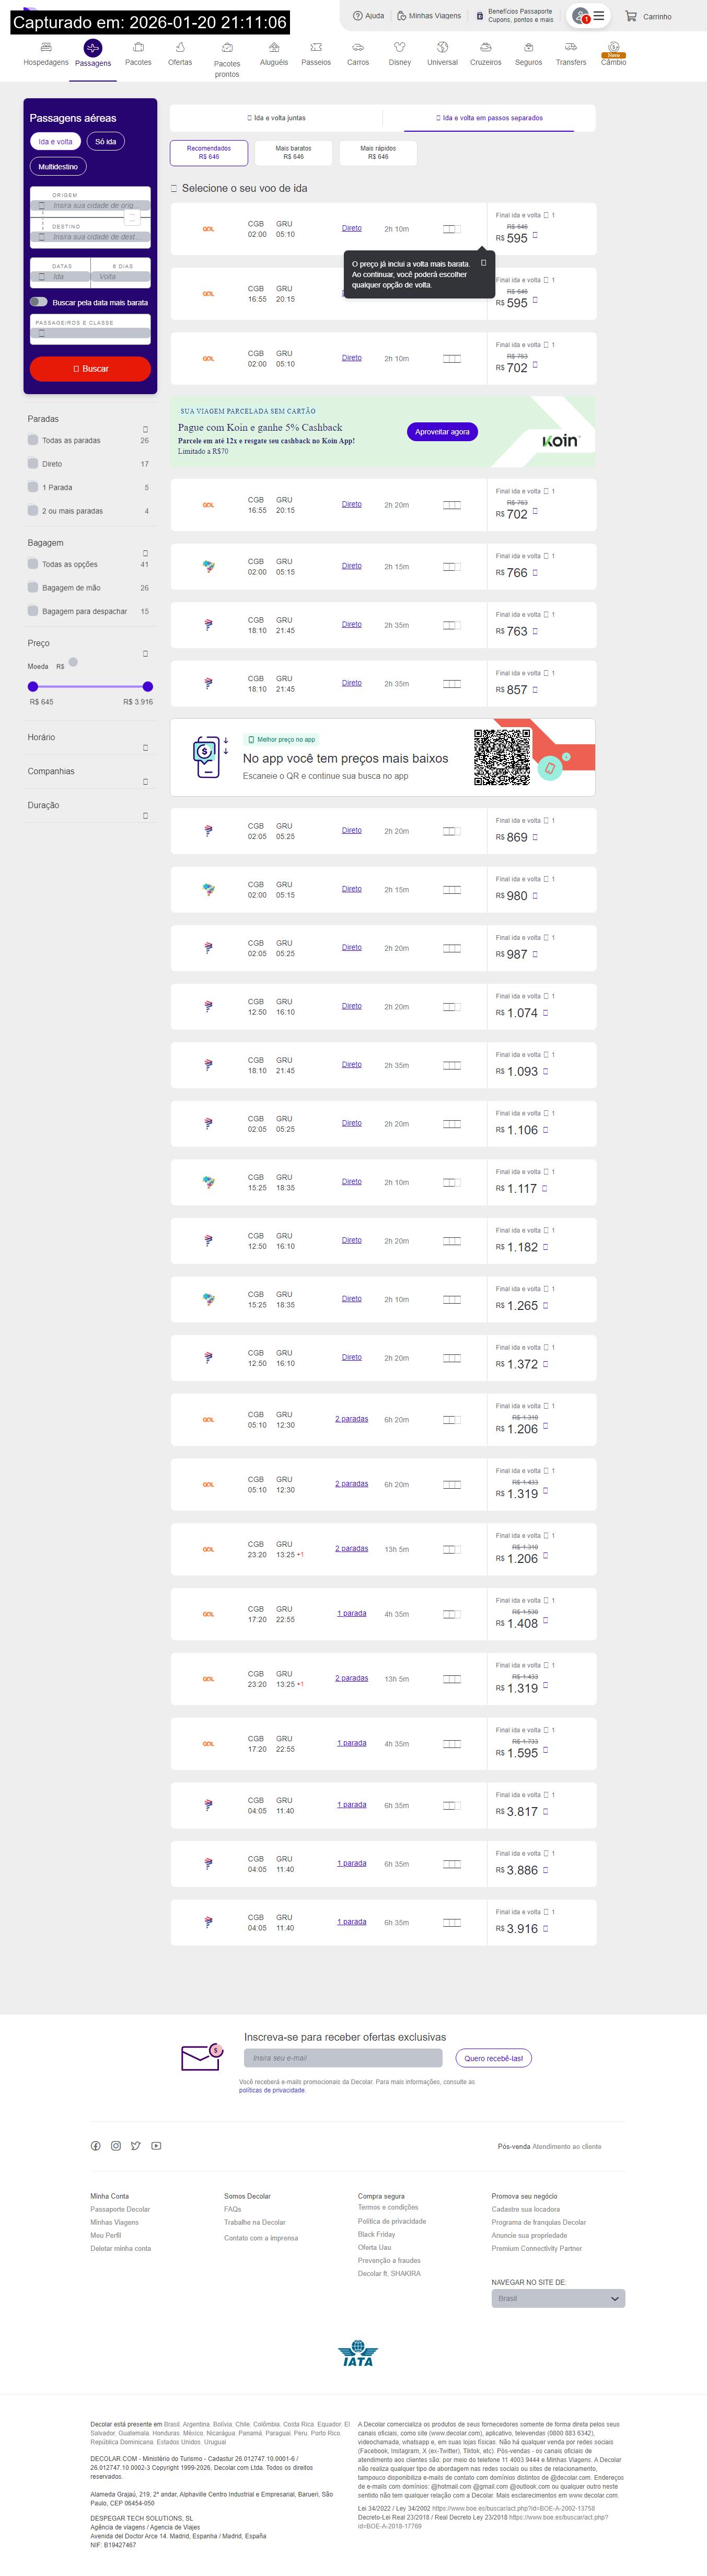
Task: Open Instagram from footer icon
Action: 116,2146
